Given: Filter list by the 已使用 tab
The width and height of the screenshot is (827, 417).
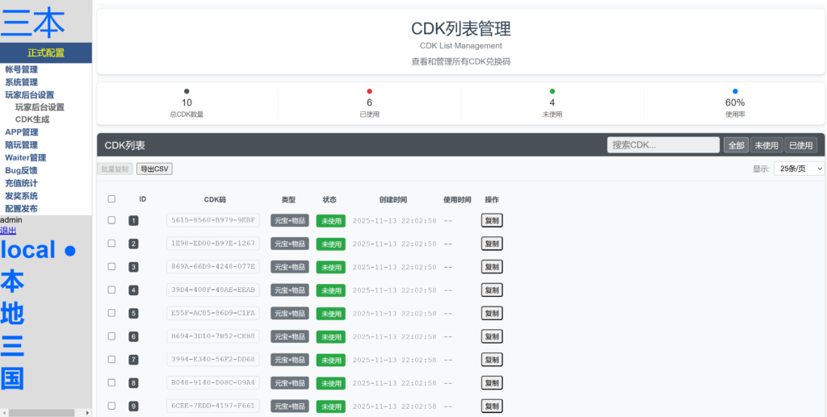Looking at the screenshot, I should [800, 145].
